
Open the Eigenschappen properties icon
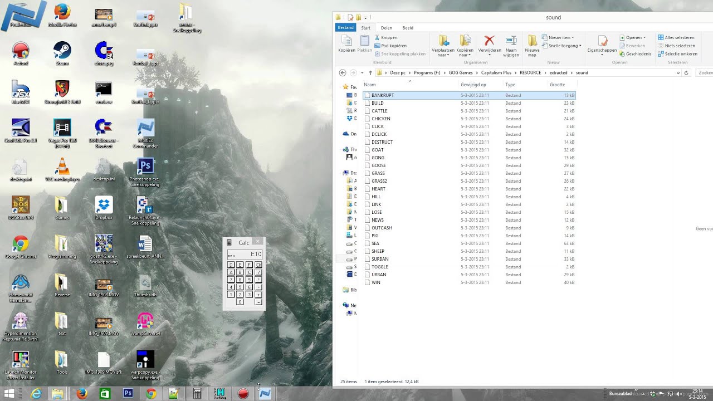tap(602, 41)
